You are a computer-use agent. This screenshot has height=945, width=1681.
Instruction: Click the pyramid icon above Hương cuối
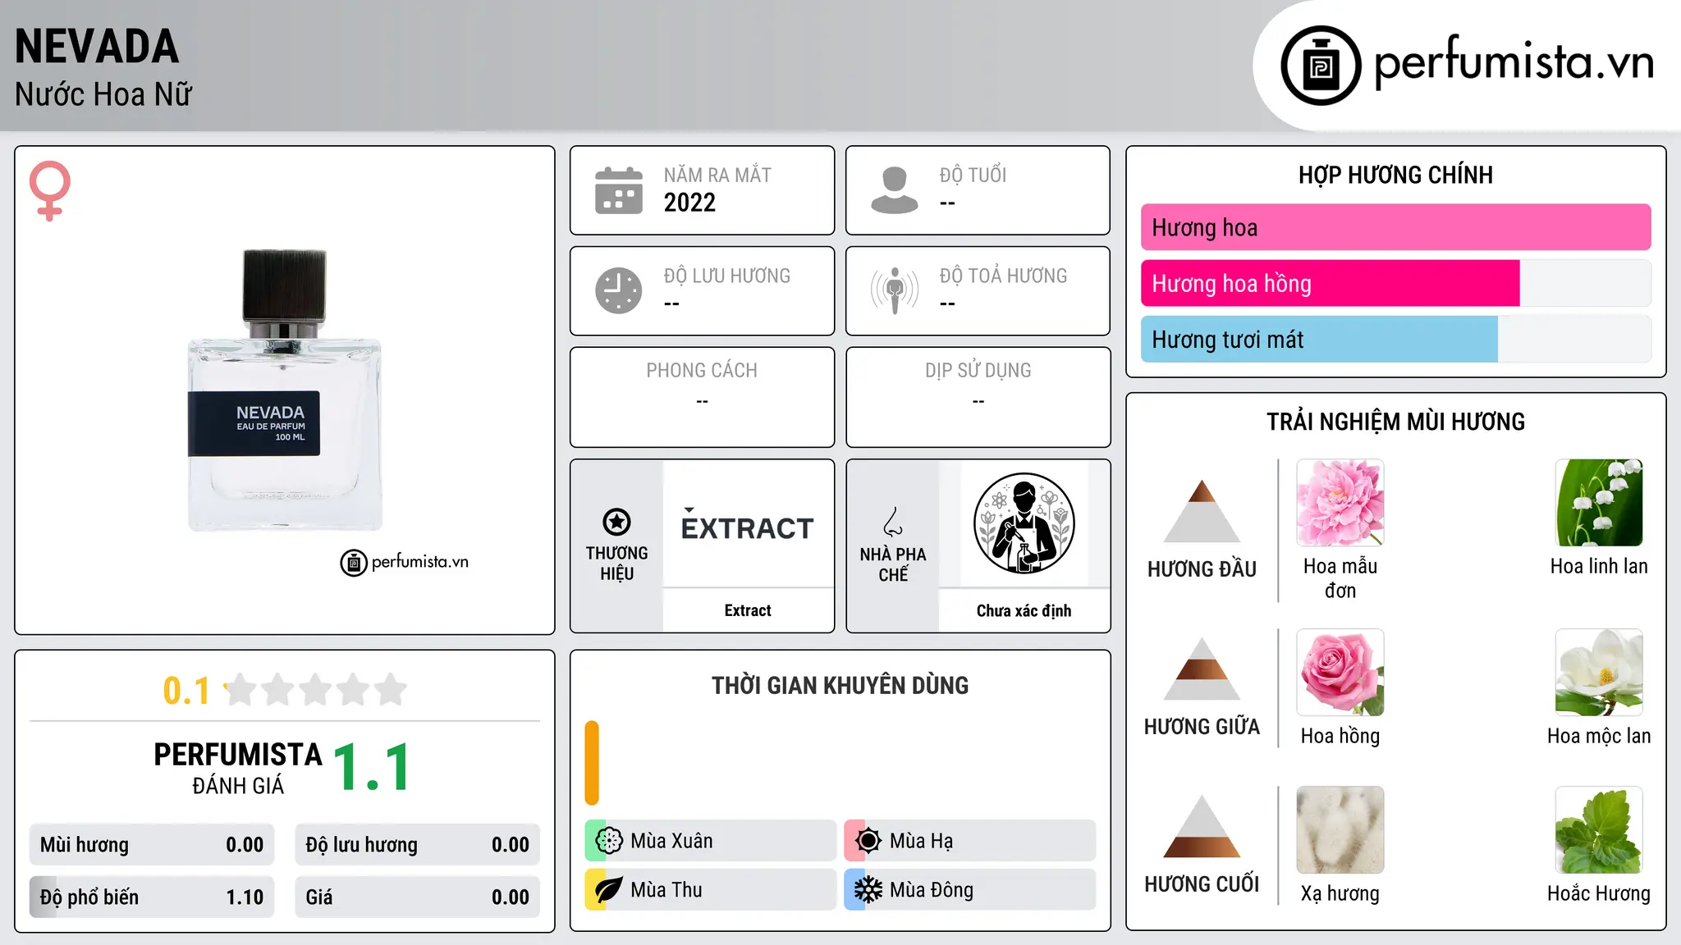(1202, 826)
